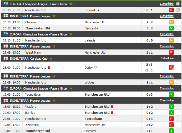The width and height of the screenshot is (182, 133).
Task: Click green V badge for Newcastle match
Action: [171, 28]
